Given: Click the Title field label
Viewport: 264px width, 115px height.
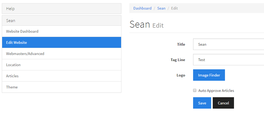Looking at the screenshot, I should [x=181, y=44].
